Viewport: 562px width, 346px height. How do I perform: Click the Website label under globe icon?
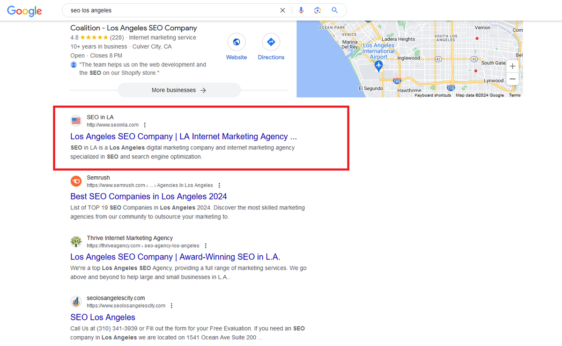237,58
